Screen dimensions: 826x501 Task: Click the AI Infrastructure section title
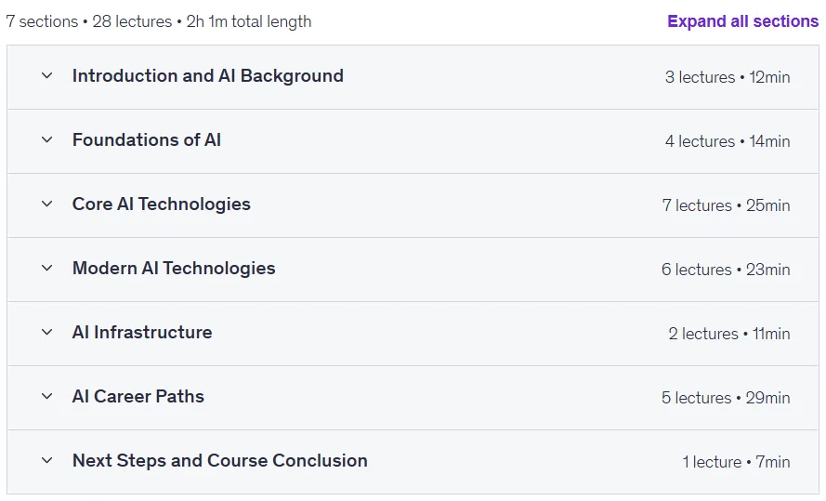[x=142, y=333]
